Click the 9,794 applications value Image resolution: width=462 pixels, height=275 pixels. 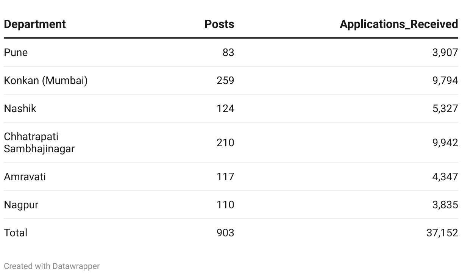(445, 80)
